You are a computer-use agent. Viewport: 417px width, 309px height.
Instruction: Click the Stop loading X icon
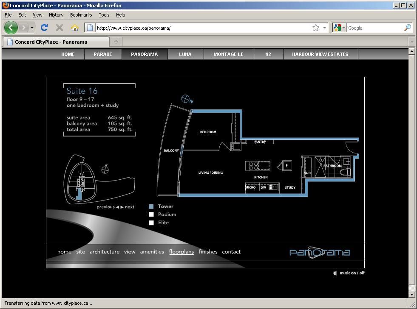click(x=60, y=28)
